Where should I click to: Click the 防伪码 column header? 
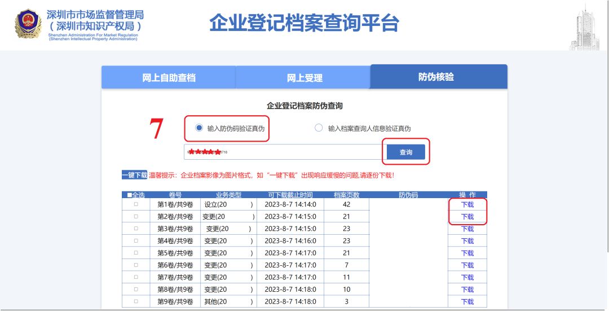408,195
